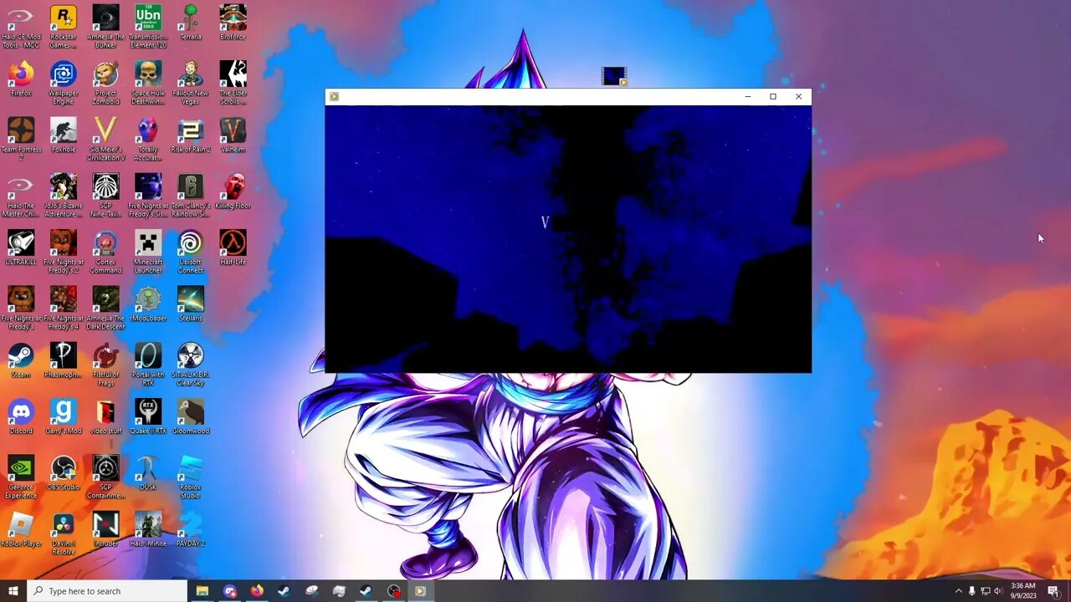This screenshot has height=602, width=1071.
Task: Select the Discord desktop shortcut
Action: 21,416
